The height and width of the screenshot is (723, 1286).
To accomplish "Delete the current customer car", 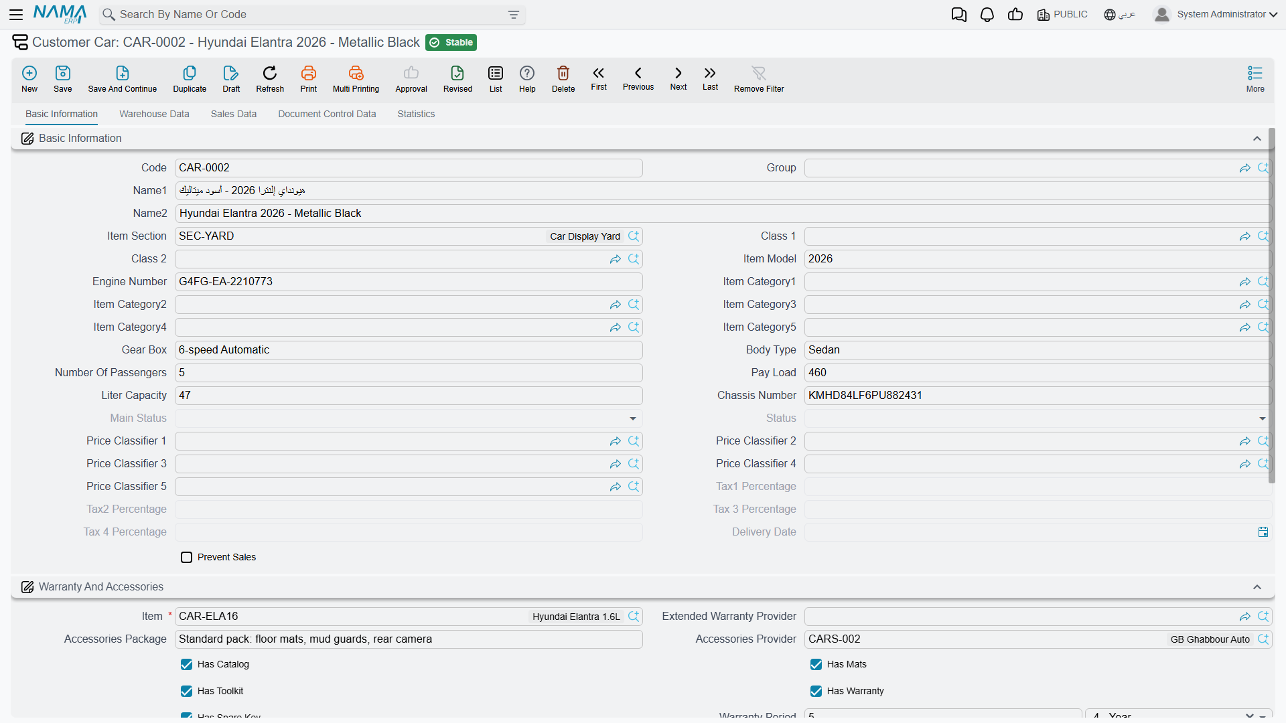I will pyautogui.click(x=563, y=79).
